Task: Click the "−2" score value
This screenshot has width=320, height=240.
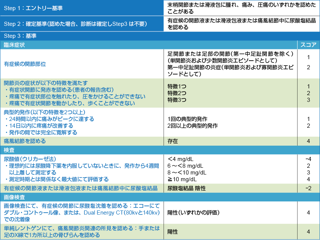Action: [308, 188]
